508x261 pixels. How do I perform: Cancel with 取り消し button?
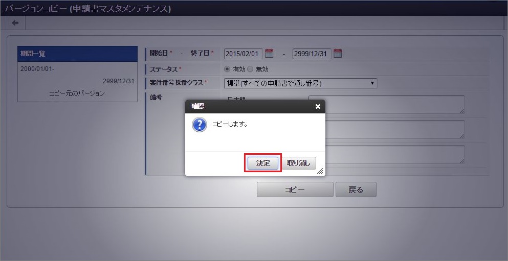(299, 163)
